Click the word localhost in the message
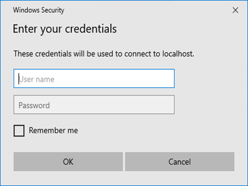The height and width of the screenshot is (186, 248). tap(178, 54)
